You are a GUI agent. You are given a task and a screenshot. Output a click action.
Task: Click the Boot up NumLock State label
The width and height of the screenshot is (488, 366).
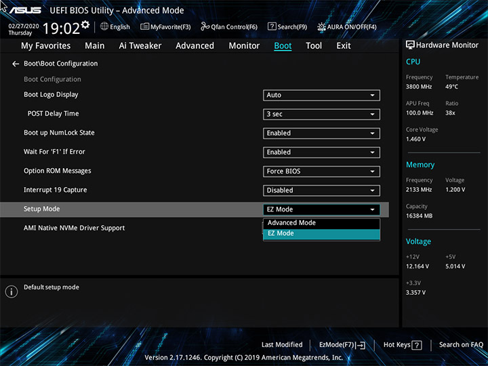(x=59, y=133)
